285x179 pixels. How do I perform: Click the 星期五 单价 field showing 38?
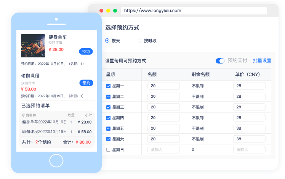click(249, 128)
